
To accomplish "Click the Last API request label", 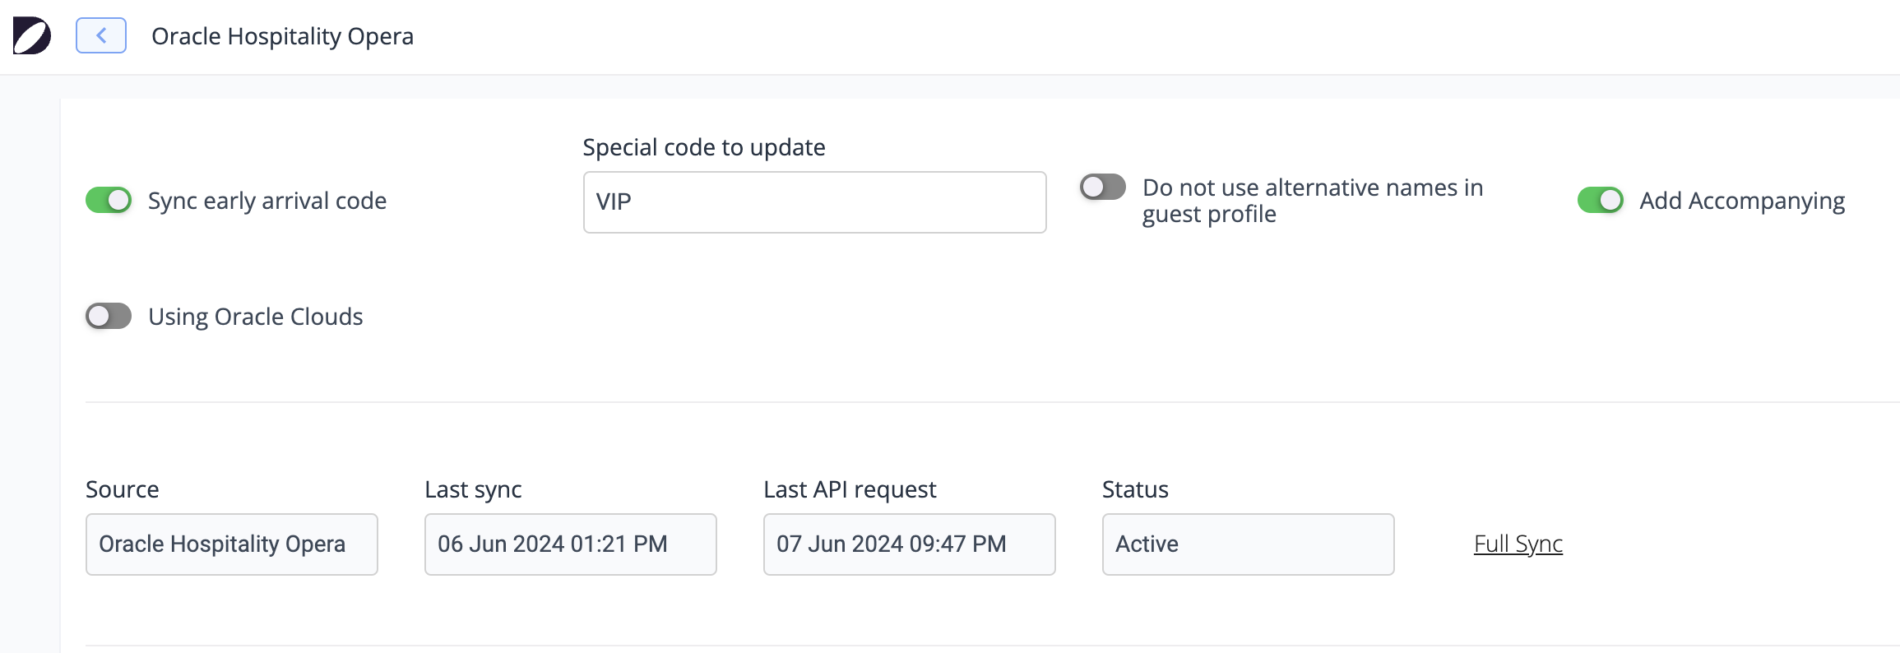I will coord(850,489).
